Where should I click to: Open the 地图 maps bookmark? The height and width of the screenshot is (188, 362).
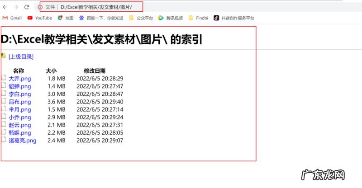65,18
